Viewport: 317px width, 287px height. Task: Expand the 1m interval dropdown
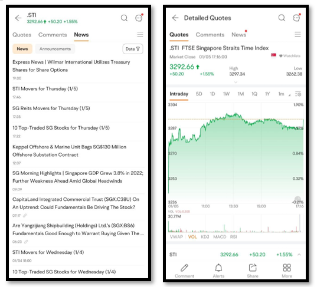pos(284,94)
